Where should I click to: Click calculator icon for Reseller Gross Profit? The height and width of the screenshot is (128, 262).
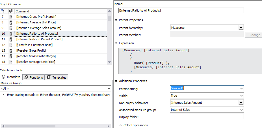11,50
